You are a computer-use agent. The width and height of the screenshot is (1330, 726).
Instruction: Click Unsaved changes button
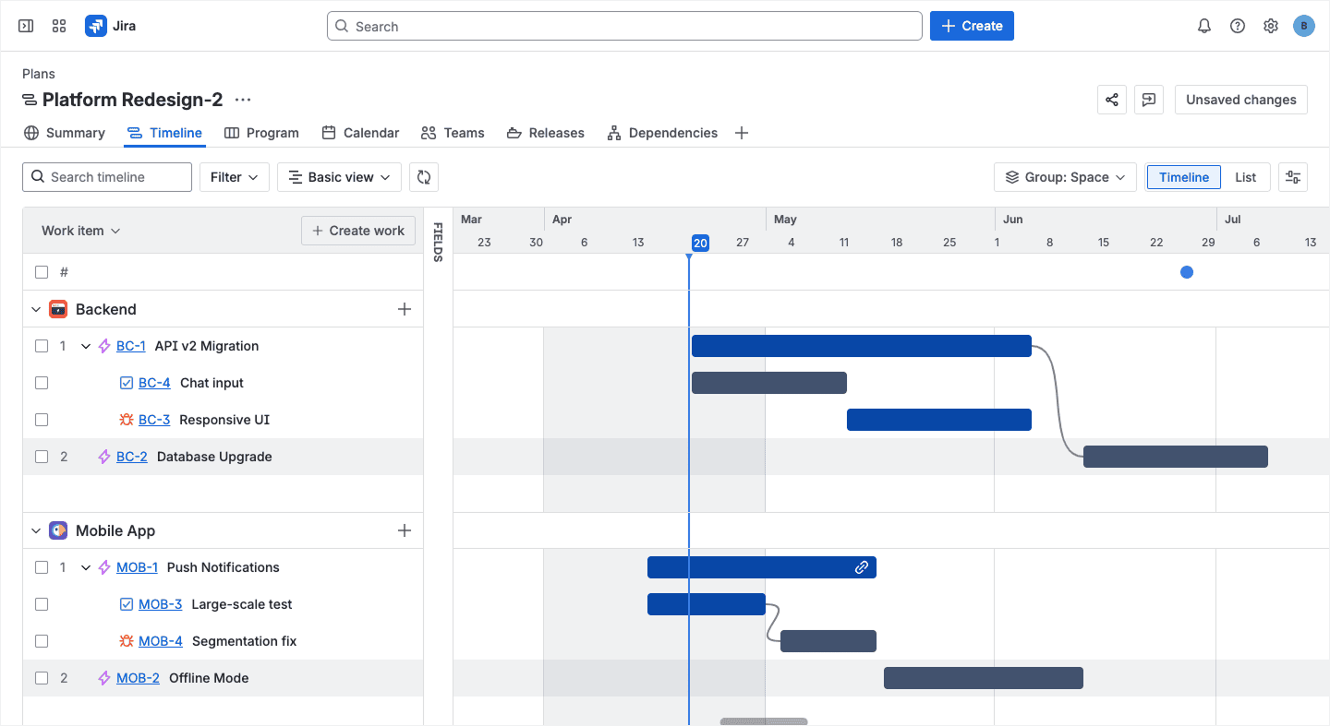1241,100
